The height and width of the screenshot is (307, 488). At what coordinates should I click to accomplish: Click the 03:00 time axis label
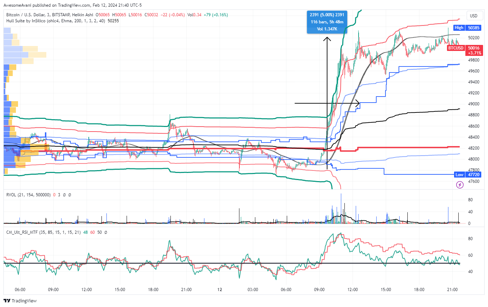tap(253, 289)
